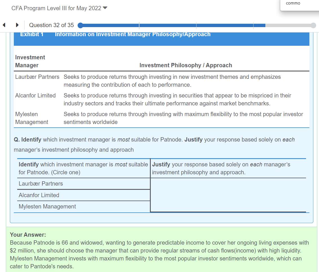Image resolution: width=319 pixels, height=272 pixels.
Task: Click the text 'sentiments worldwide' in Exhibit 1
Action: click(91, 122)
